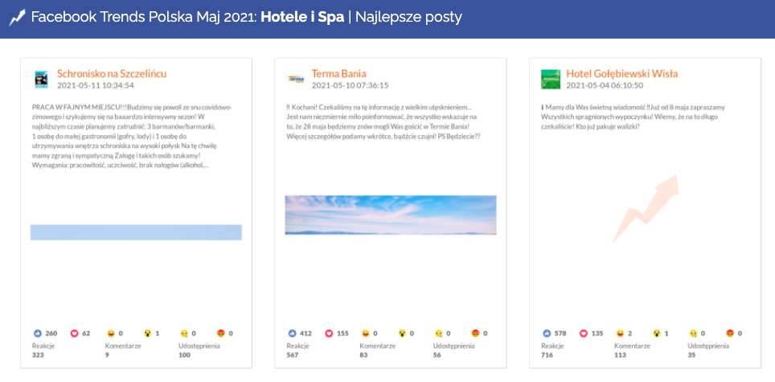775x382 pixels.
Task: Click the love heart icon on Terma Bania post
Action: (329, 333)
